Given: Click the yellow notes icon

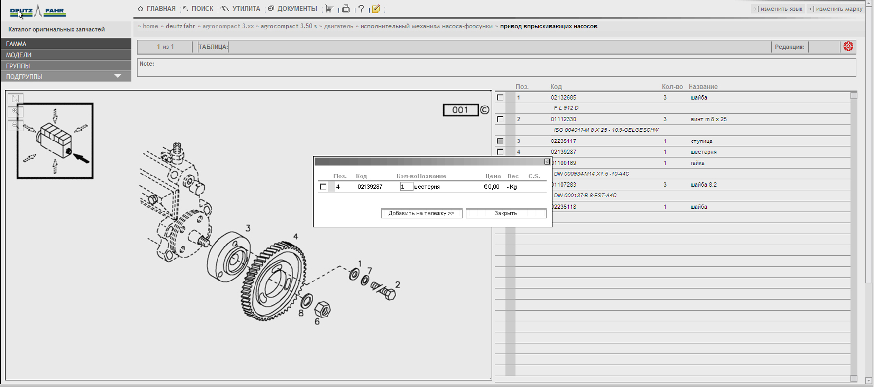Looking at the screenshot, I should (x=376, y=9).
